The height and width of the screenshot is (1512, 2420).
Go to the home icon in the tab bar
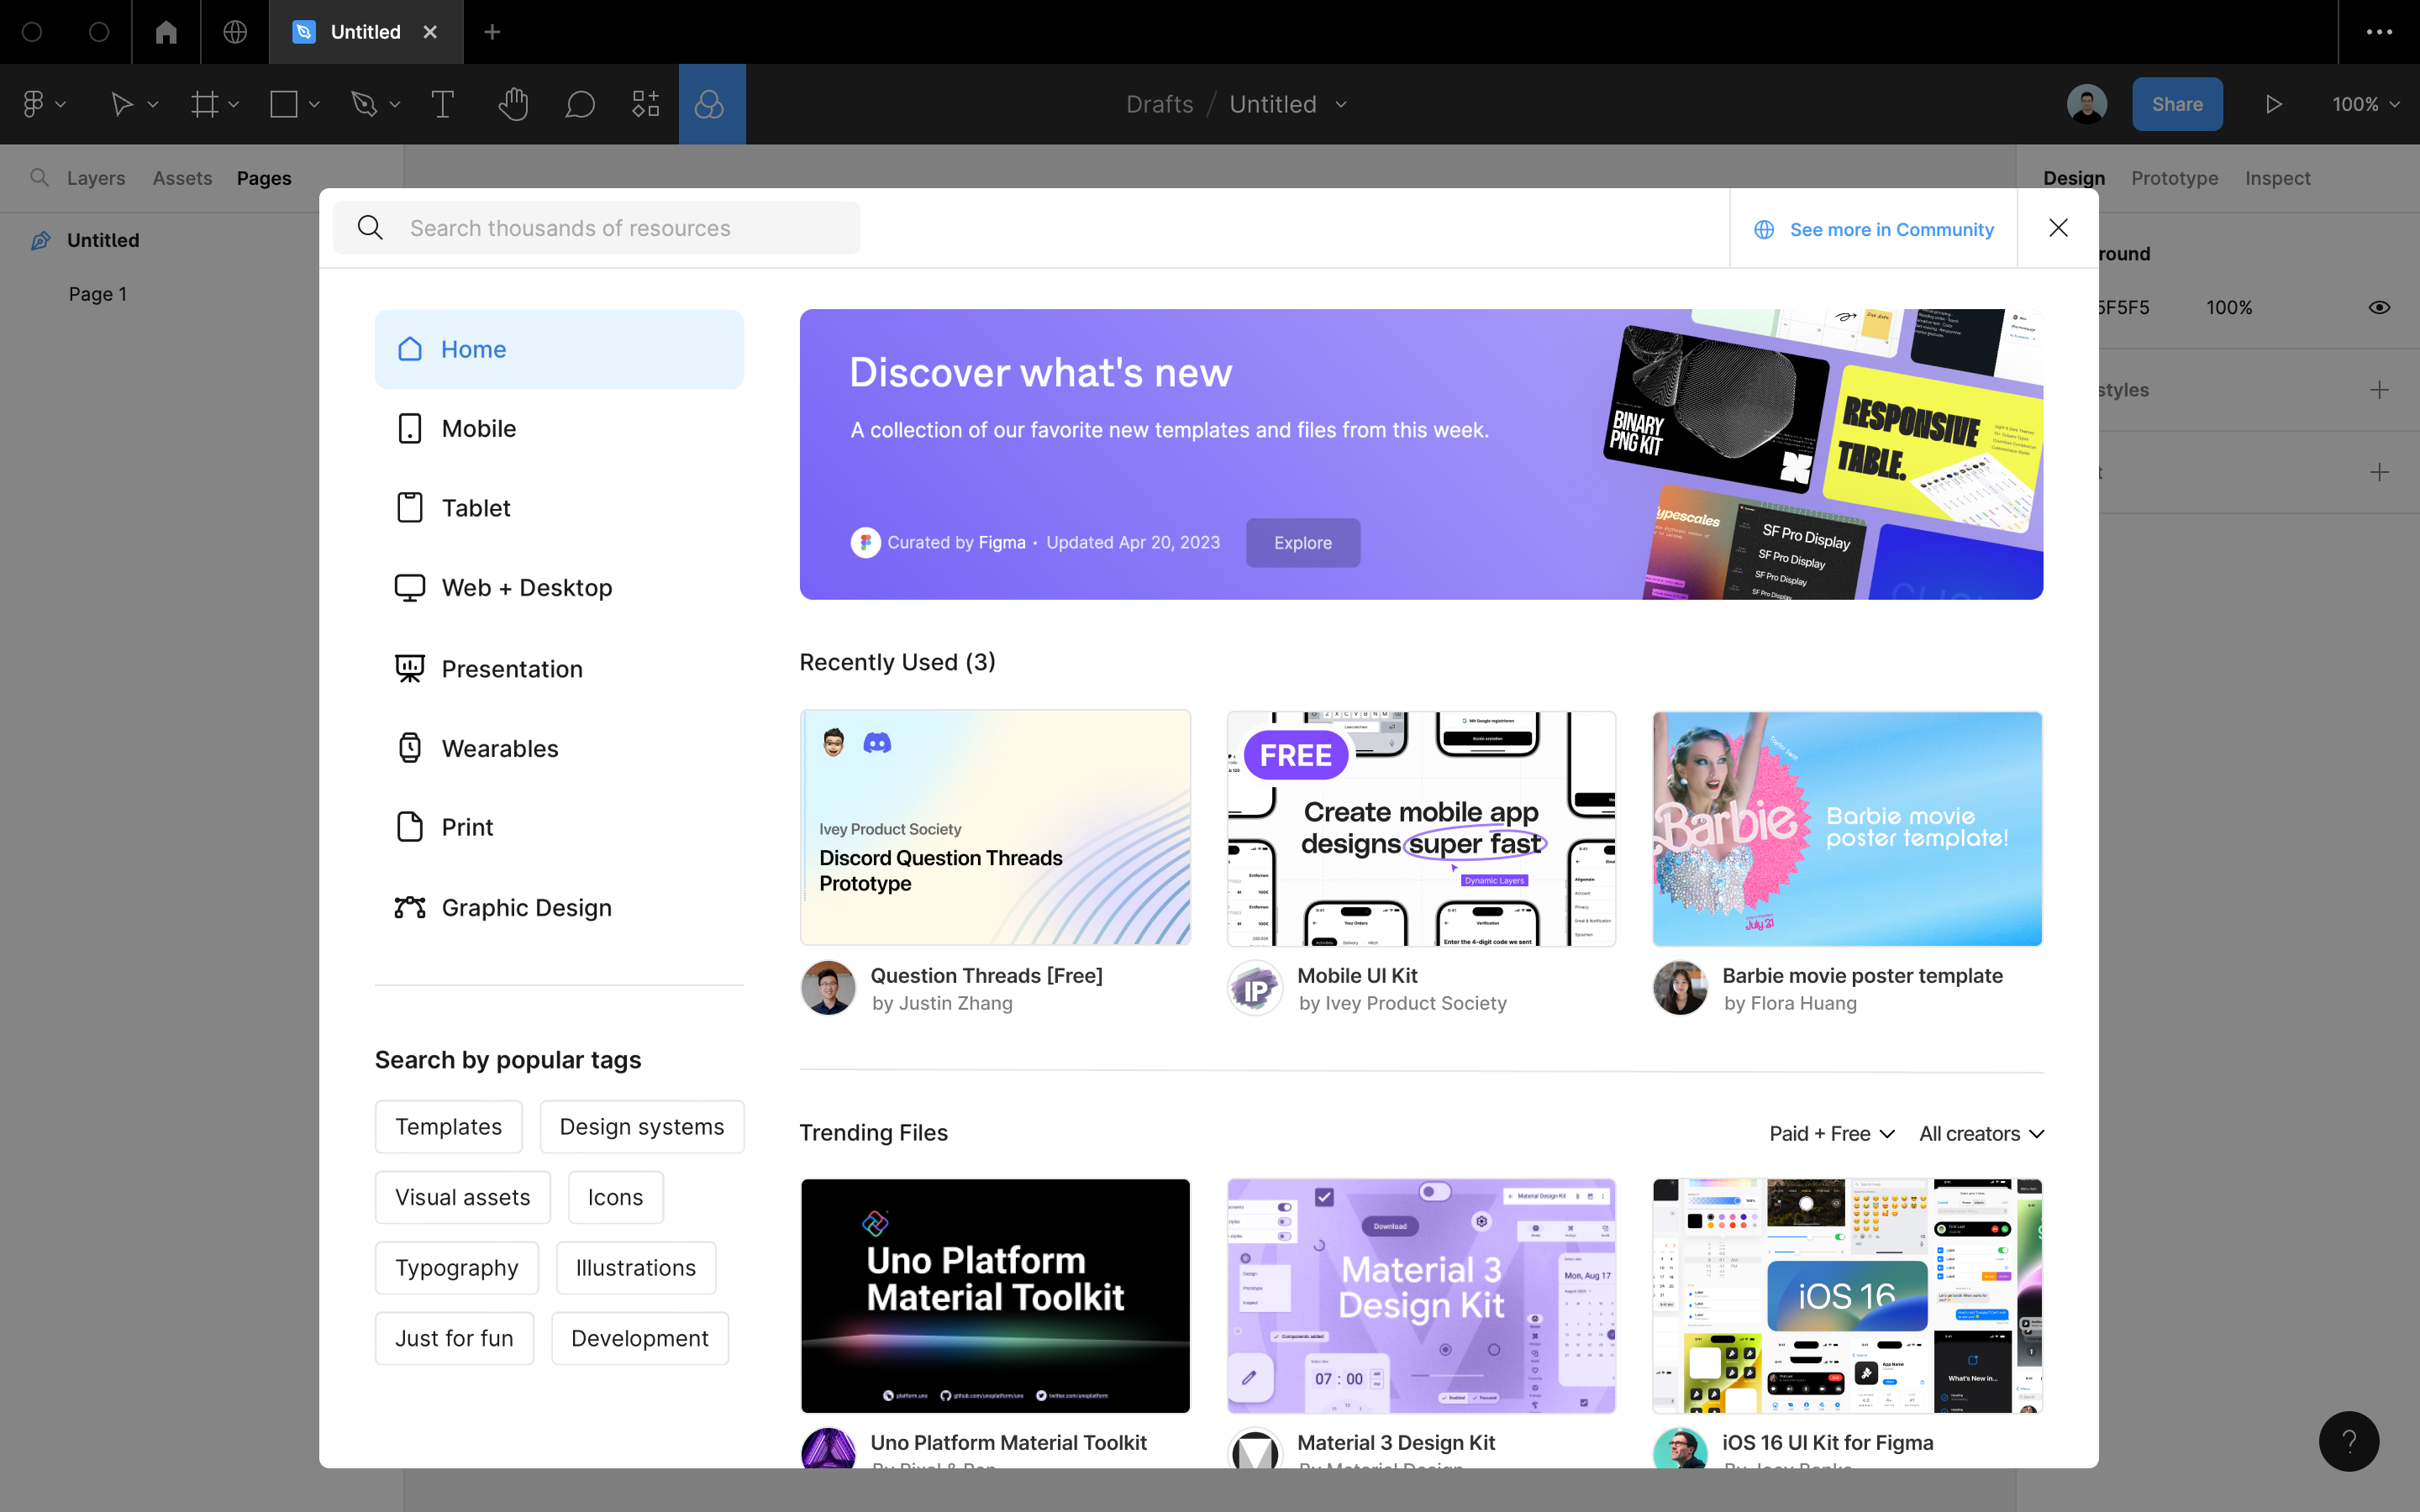coord(166,32)
